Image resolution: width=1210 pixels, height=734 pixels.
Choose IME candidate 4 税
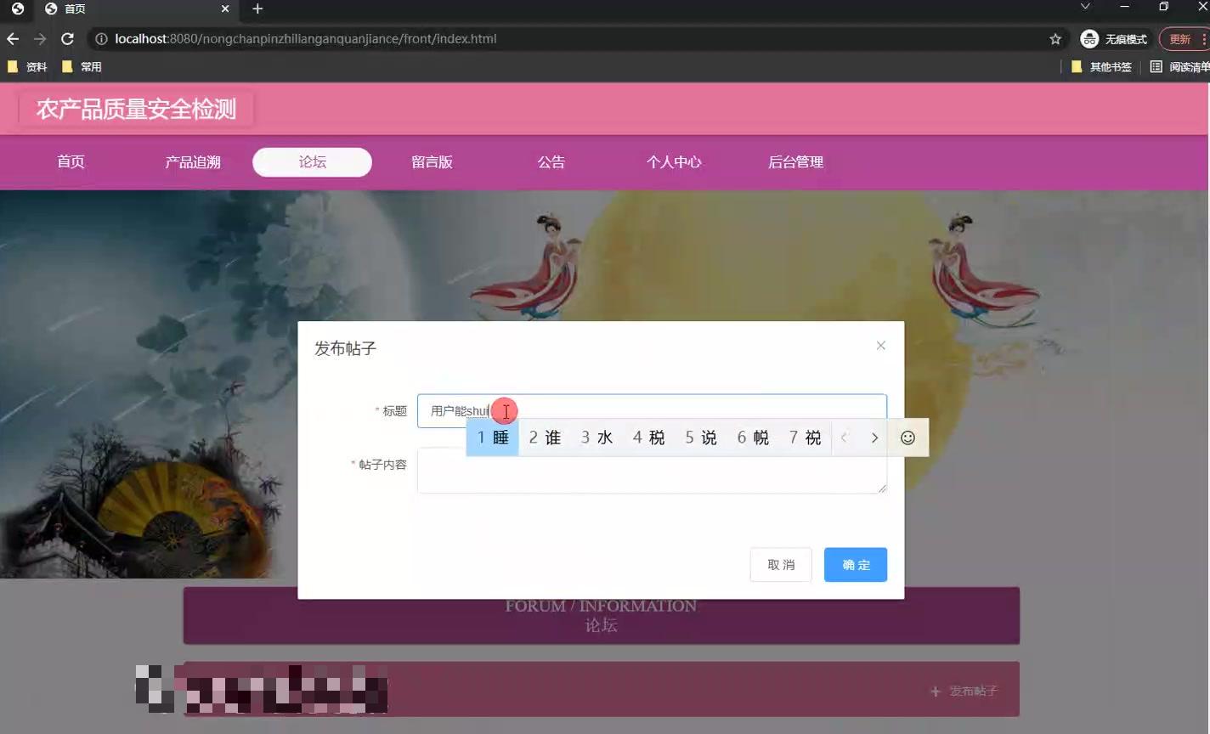pos(648,438)
